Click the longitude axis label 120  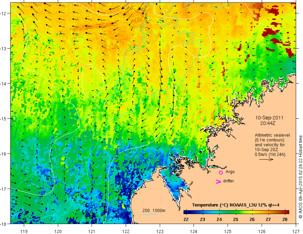coord(58,231)
